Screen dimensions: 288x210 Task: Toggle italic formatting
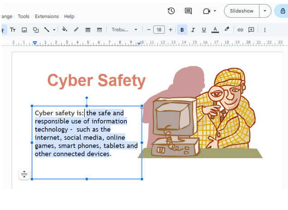pyautogui.click(x=193, y=30)
